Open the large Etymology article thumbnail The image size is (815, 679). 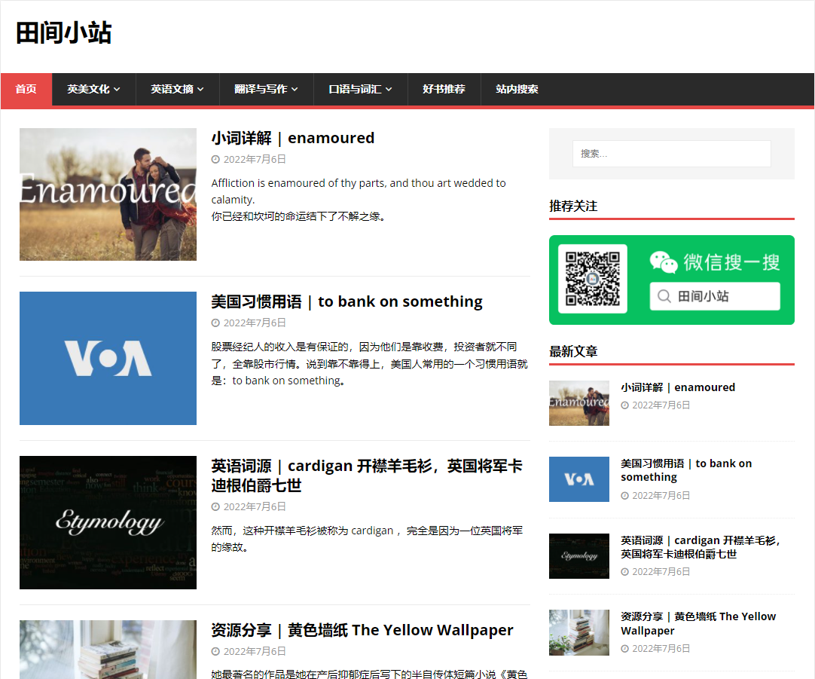point(108,522)
